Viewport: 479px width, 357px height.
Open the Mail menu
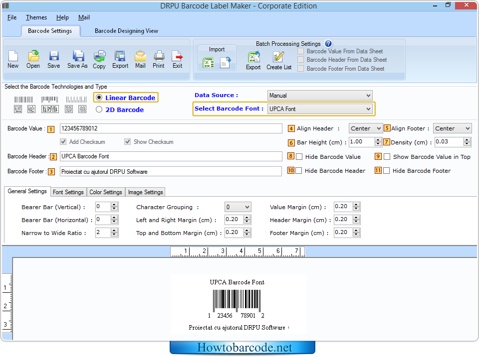pyautogui.click(x=84, y=17)
